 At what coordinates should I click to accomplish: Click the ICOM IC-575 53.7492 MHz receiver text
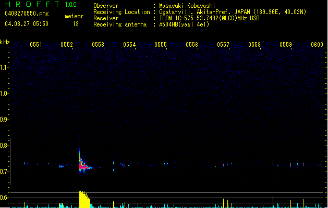pos(209,18)
